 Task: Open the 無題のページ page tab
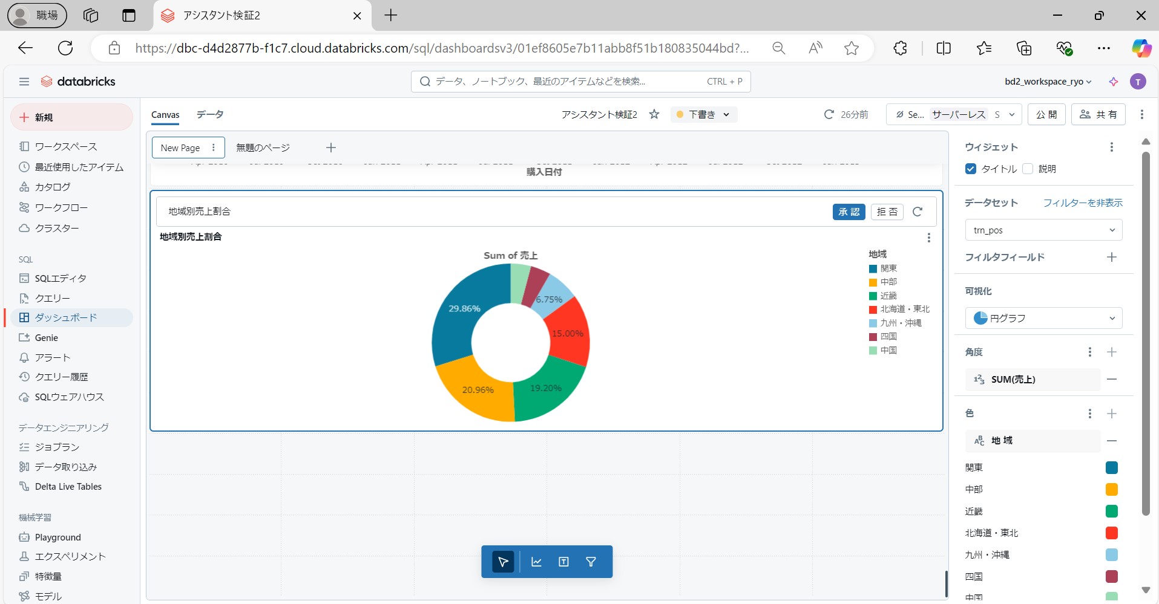(263, 148)
